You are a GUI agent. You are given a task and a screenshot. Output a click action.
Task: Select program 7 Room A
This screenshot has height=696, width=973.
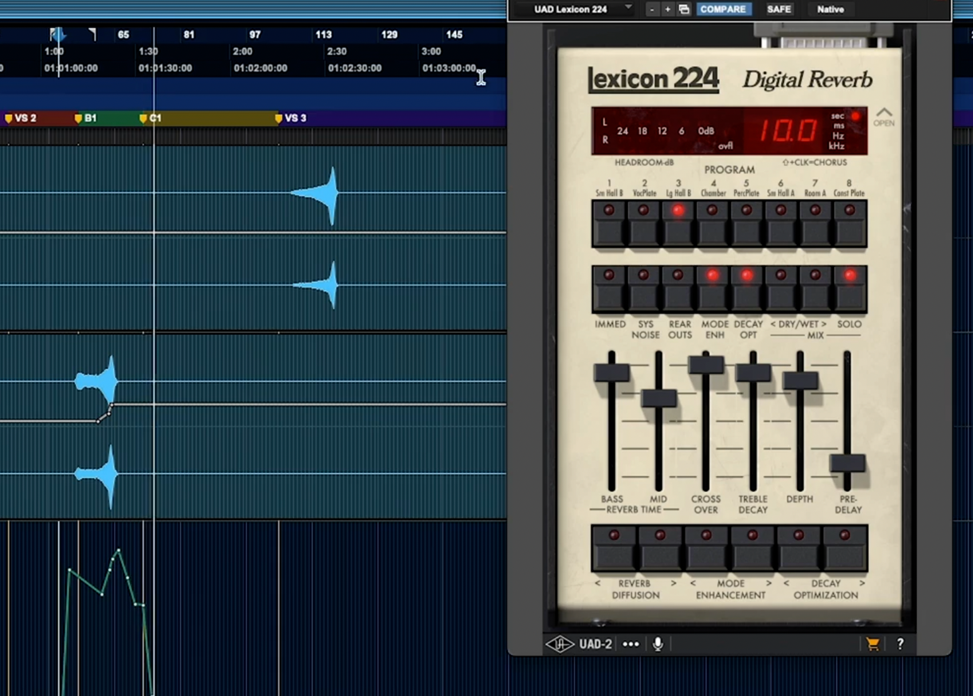815,225
